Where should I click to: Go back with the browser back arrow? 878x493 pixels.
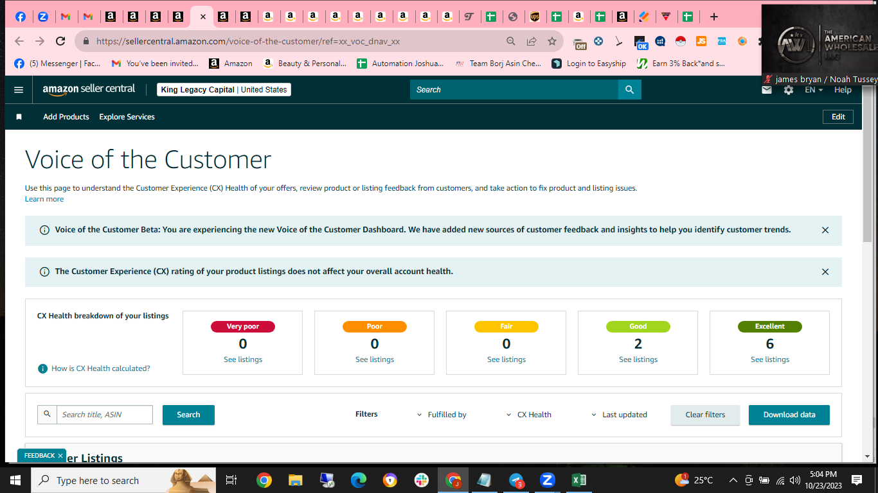tap(19, 41)
